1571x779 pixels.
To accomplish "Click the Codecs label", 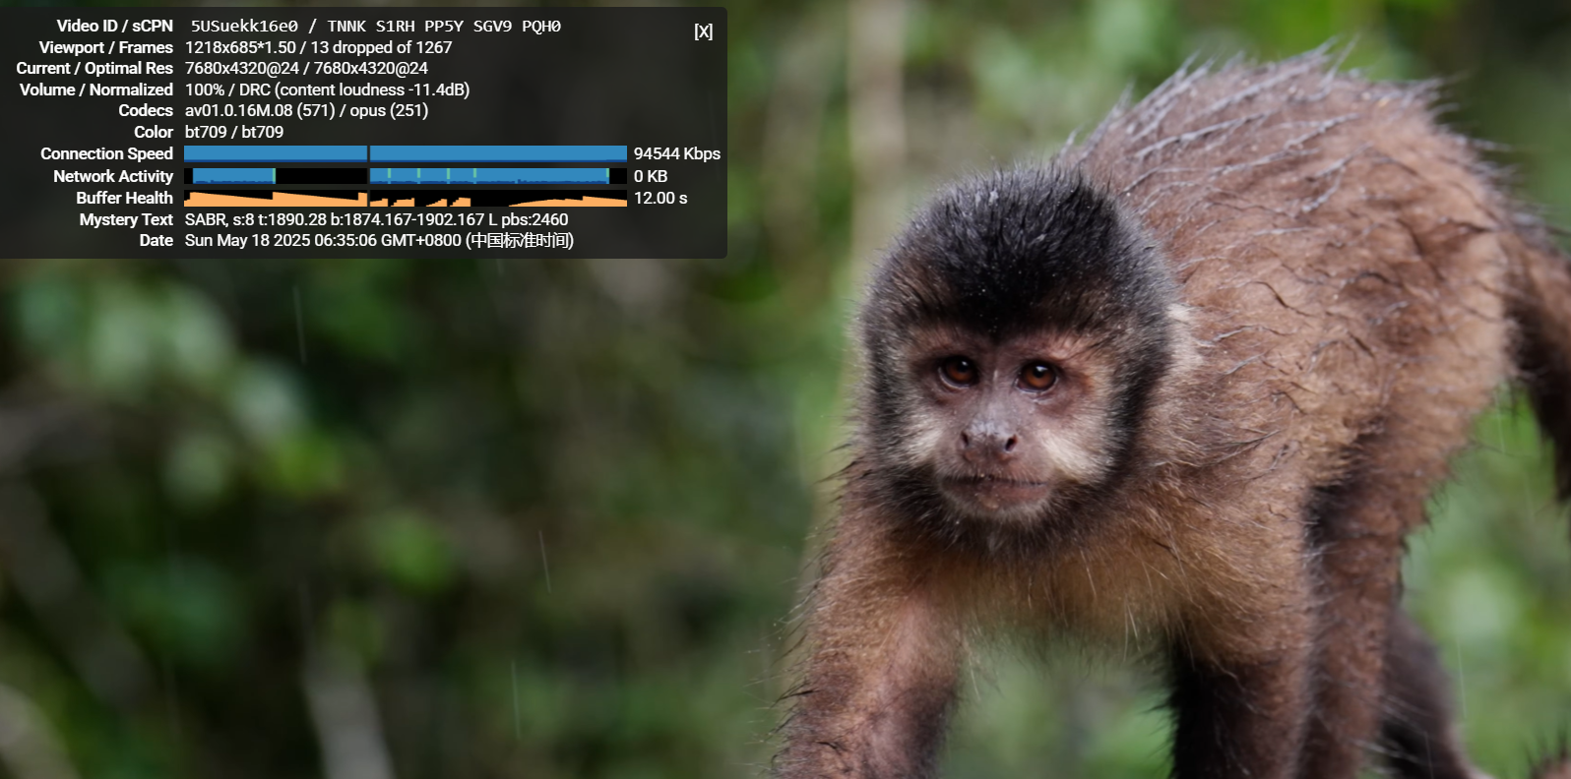I will (x=146, y=110).
